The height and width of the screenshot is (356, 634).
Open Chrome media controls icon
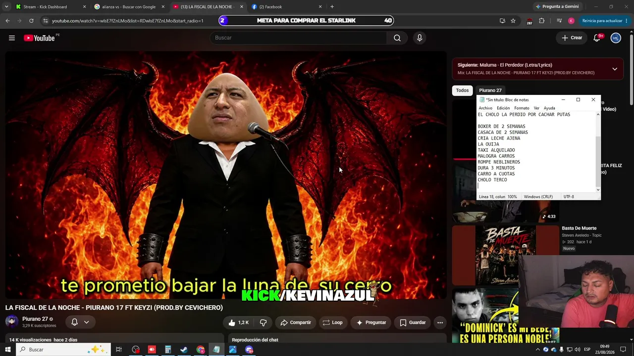pos(559,21)
